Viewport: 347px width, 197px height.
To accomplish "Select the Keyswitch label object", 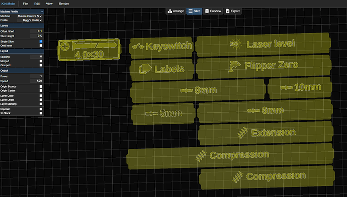I will pos(161,47).
